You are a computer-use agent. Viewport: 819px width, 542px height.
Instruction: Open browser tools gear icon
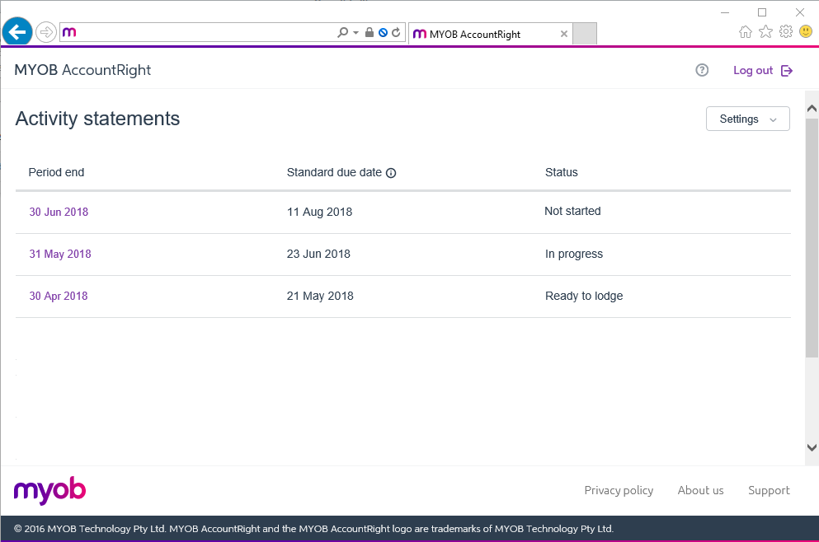coord(785,32)
